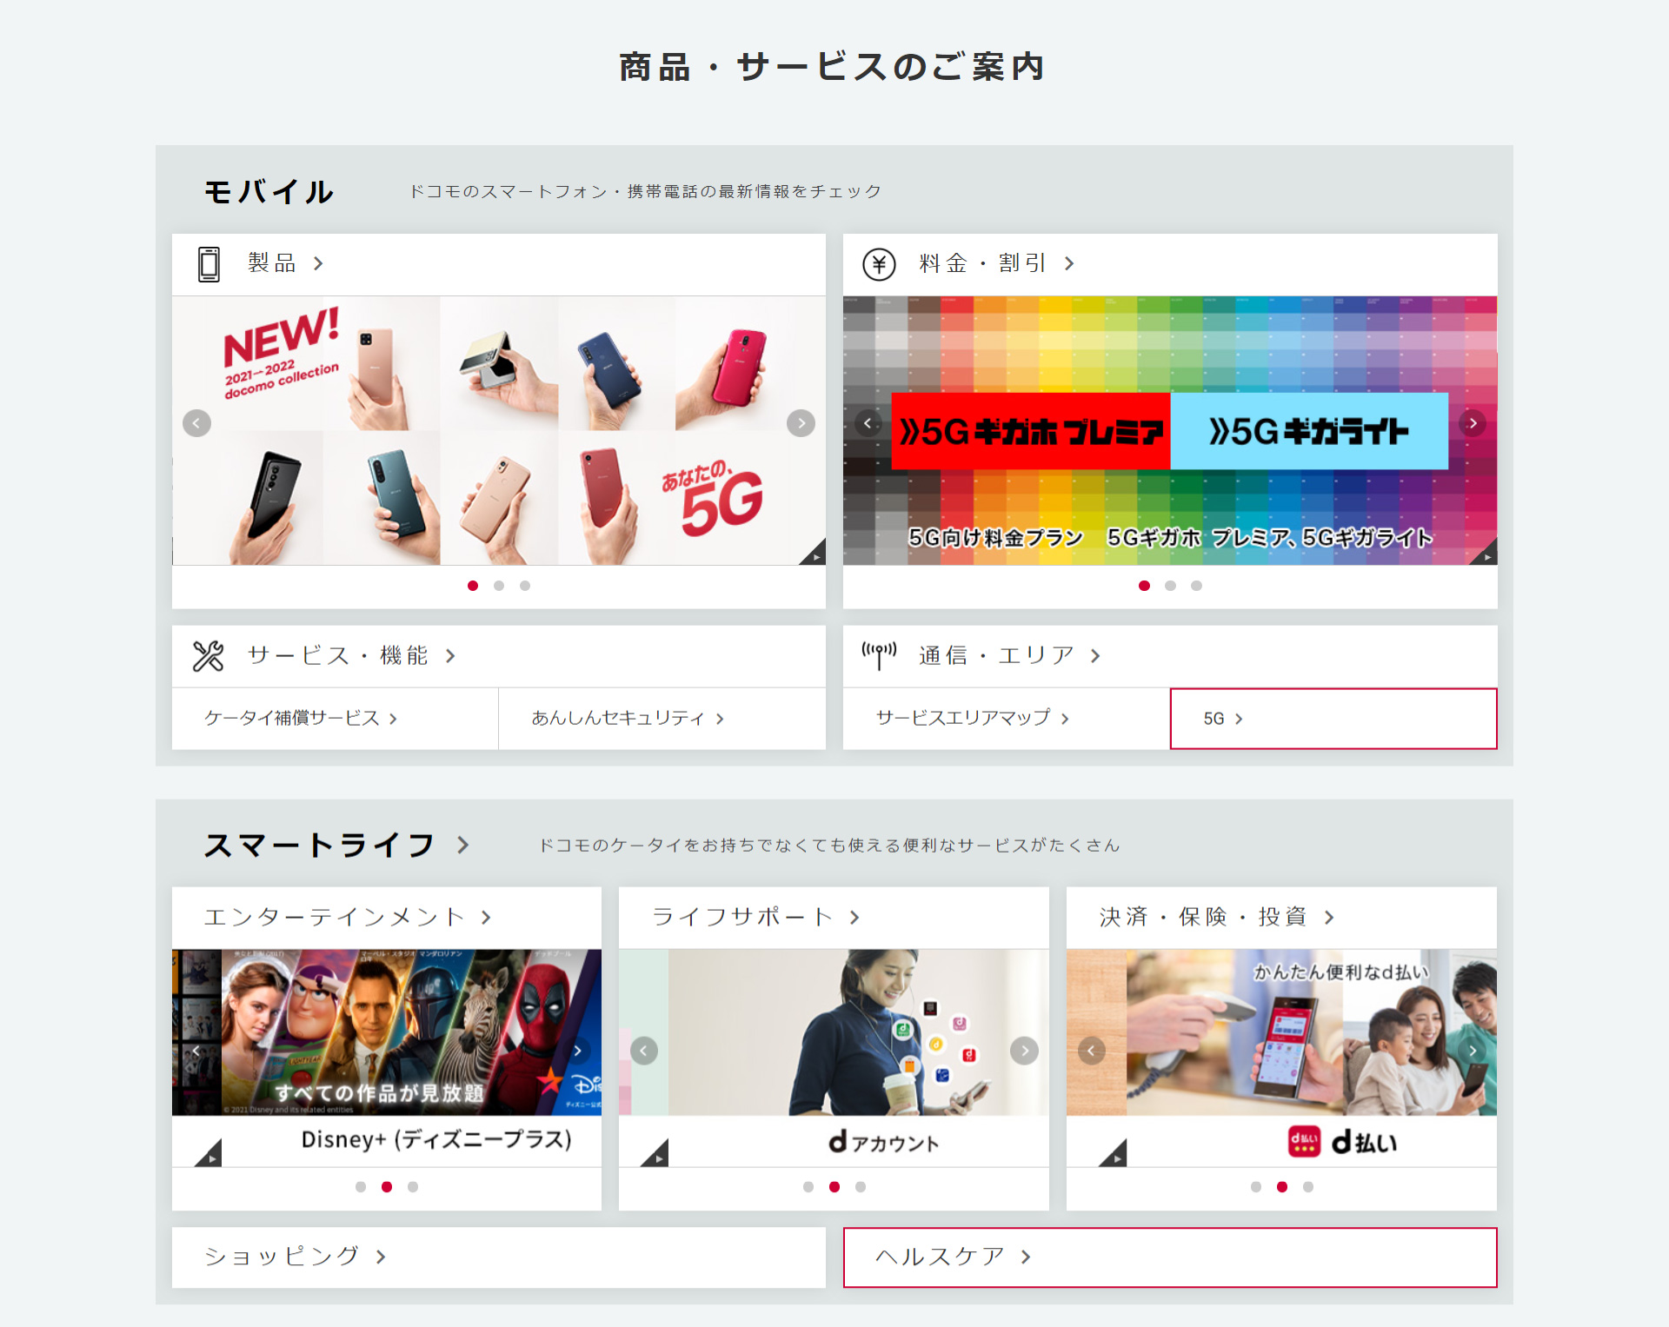Click the antenna icon beside 通信・エリア

(x=879, y=656)
